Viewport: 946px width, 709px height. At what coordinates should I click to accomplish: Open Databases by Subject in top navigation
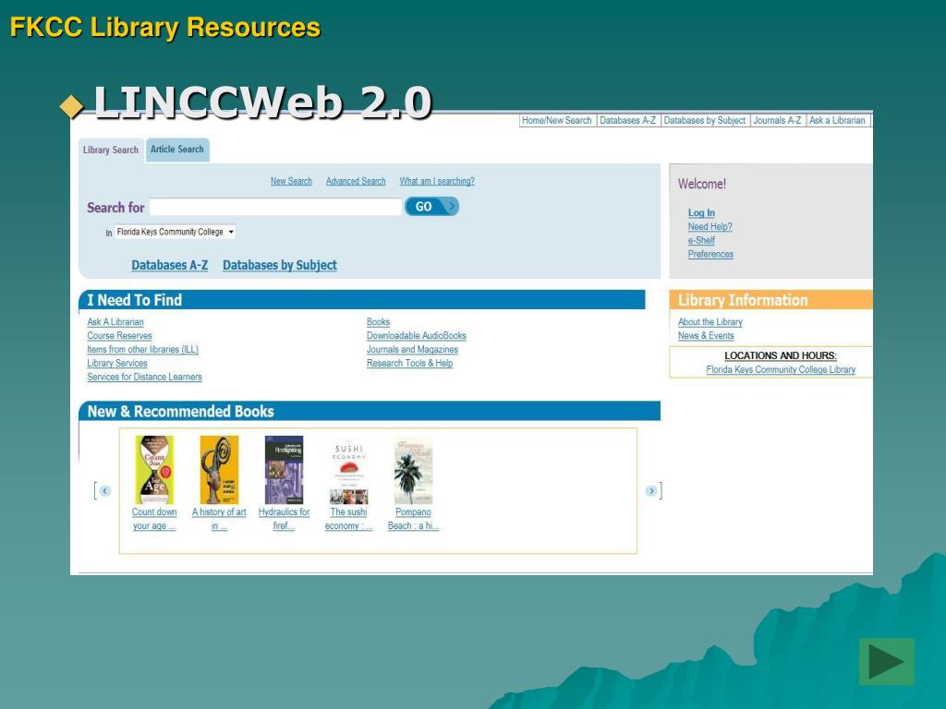tap(705, 121)
